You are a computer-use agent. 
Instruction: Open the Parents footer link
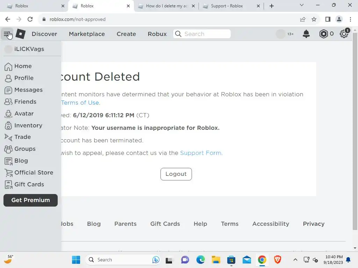point(126,224)
